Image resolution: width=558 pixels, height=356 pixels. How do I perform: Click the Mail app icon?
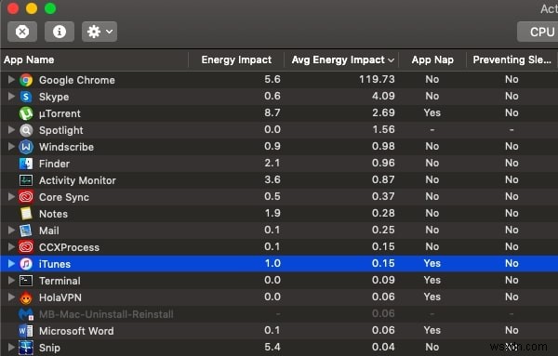26,231
